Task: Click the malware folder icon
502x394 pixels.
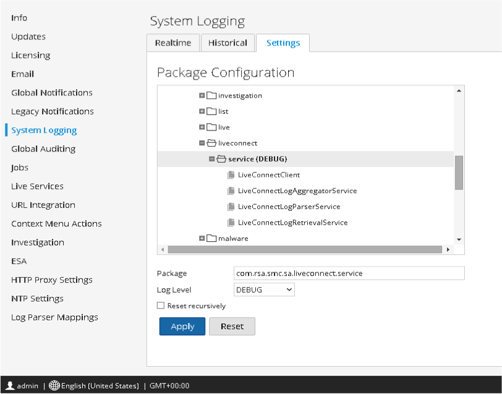Action: click(x=211, y=239)
